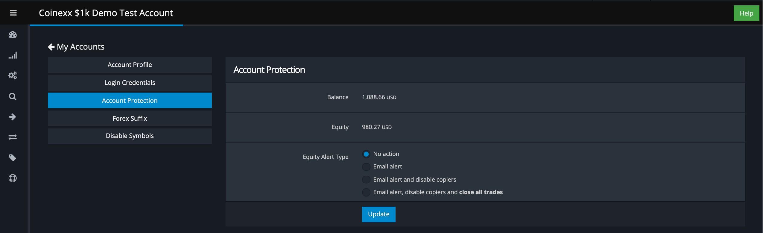
Task: Choose Email alert and disable copiers
Action: click(x=366, y=180)
